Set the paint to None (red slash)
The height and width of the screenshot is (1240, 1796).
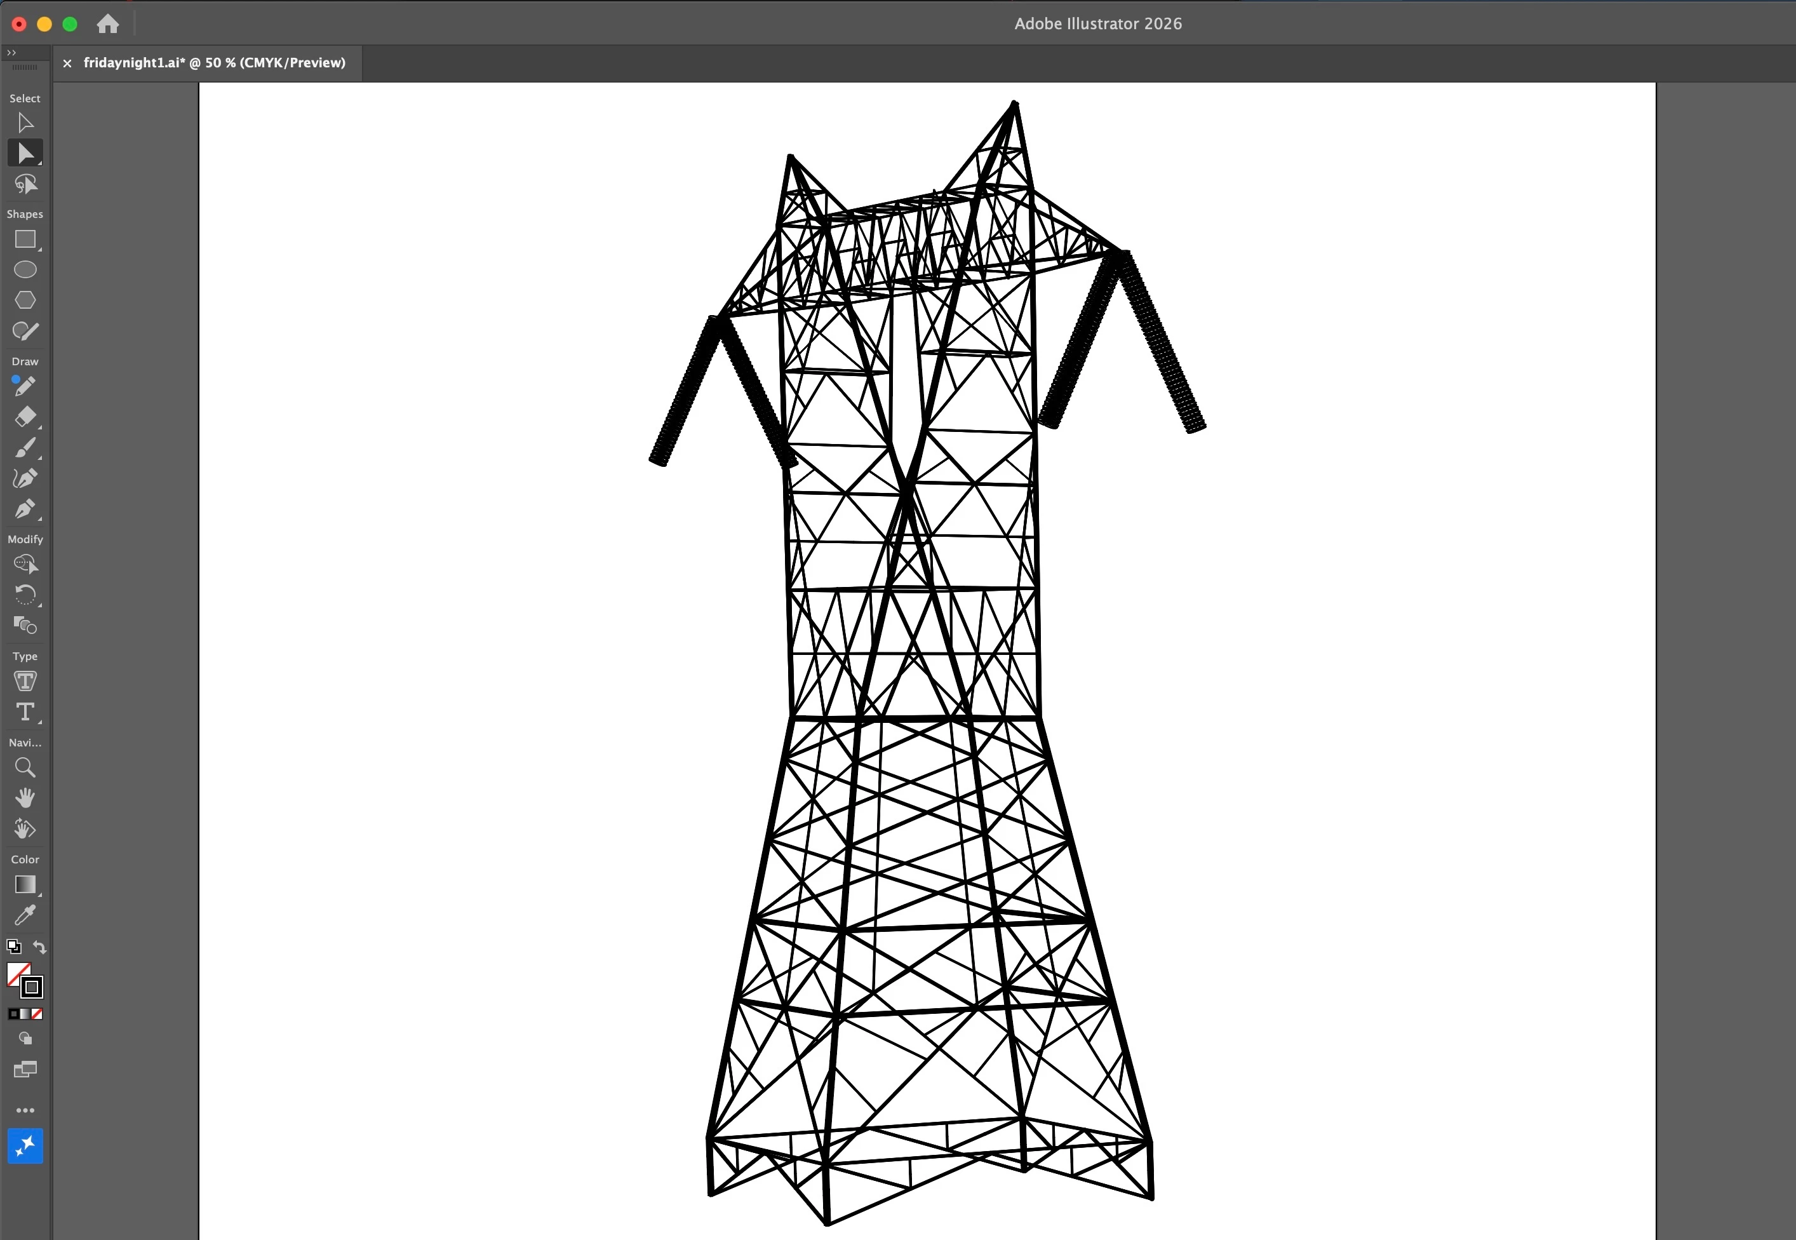(37, 1014)
